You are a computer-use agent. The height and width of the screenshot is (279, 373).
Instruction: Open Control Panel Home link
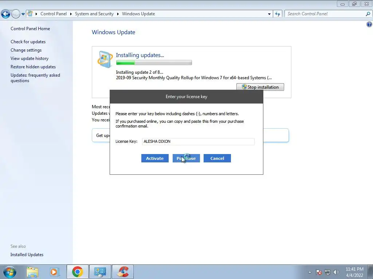pos(30,28)
